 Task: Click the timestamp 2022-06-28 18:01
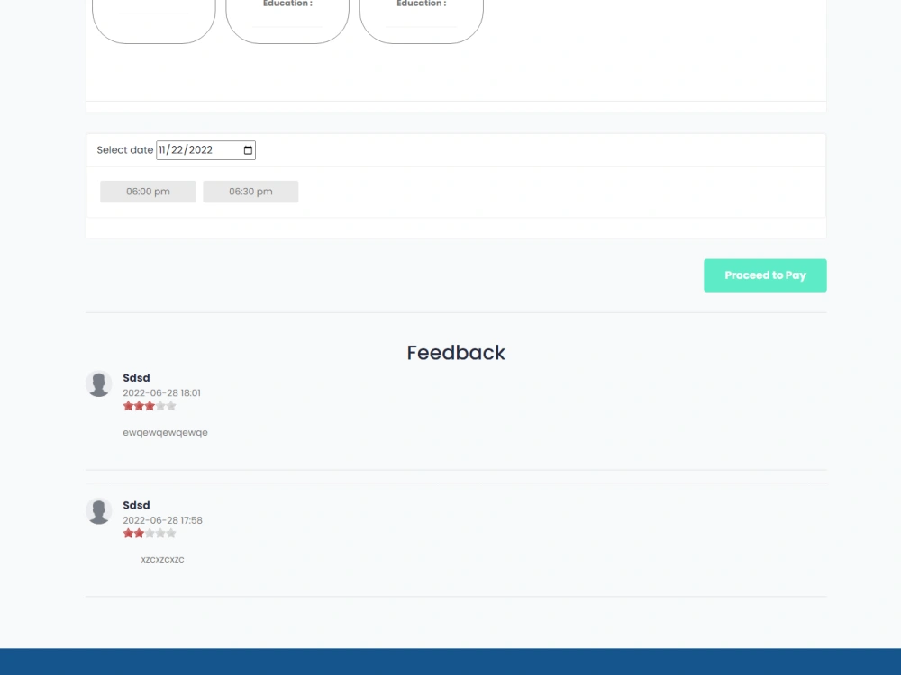click(x=161, y=393)
